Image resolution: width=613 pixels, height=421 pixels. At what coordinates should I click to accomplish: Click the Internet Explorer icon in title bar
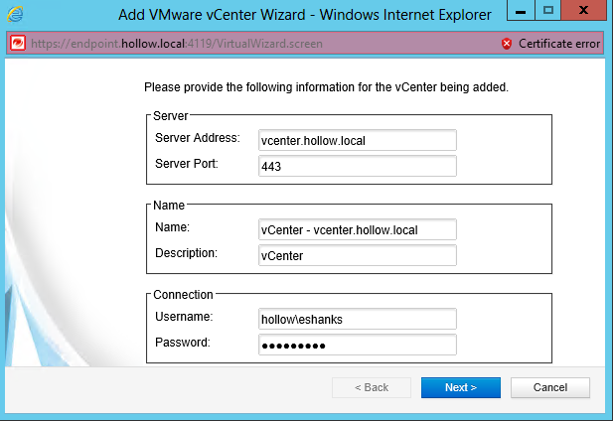coord(17,14)
